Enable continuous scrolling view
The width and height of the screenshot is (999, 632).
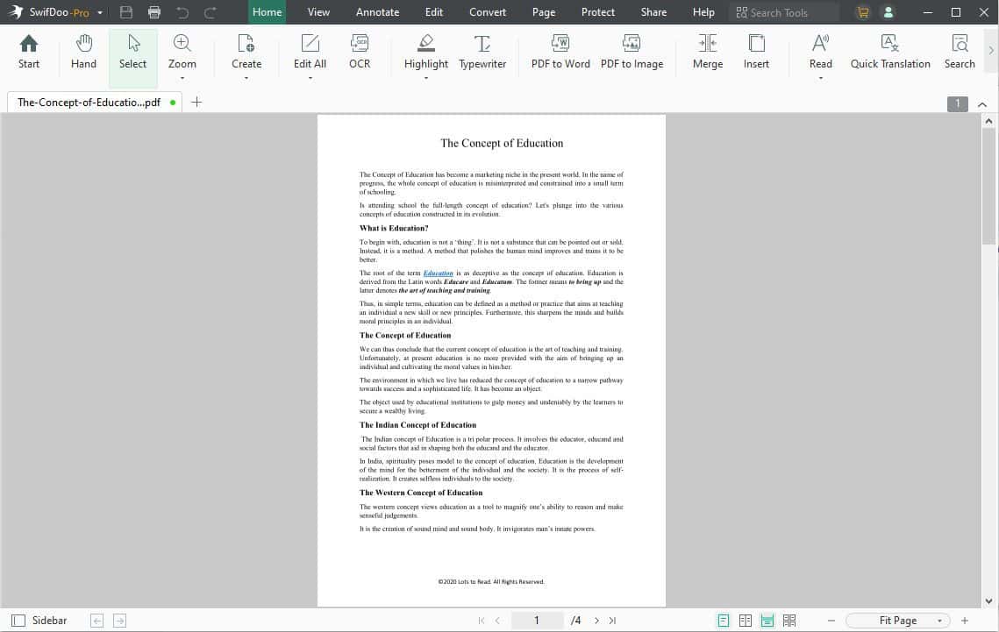767,621
